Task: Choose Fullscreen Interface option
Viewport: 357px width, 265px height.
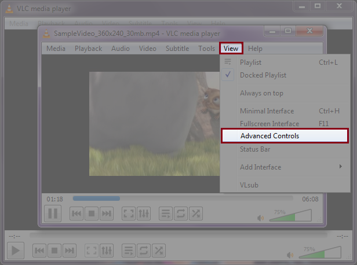Action: click(x=285, y=123)
